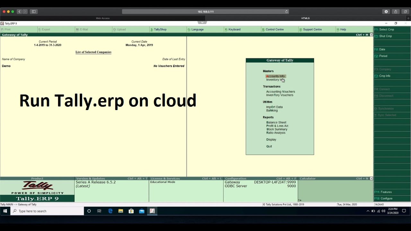Expand the system tray hidden icons chevron

368,211
